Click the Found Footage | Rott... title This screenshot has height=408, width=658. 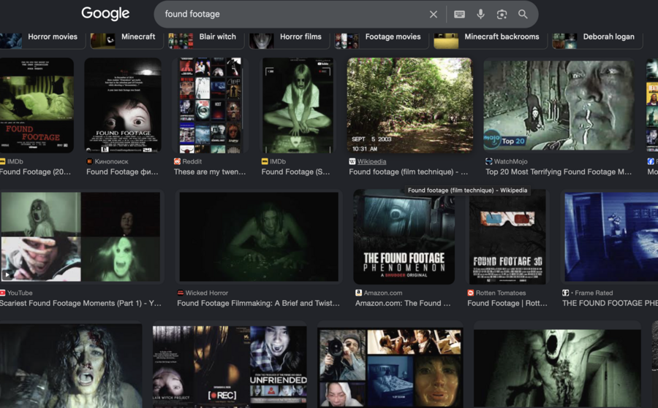[x=507, y=304]
